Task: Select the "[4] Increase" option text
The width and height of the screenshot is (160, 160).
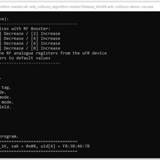Action: click(45, 38)
